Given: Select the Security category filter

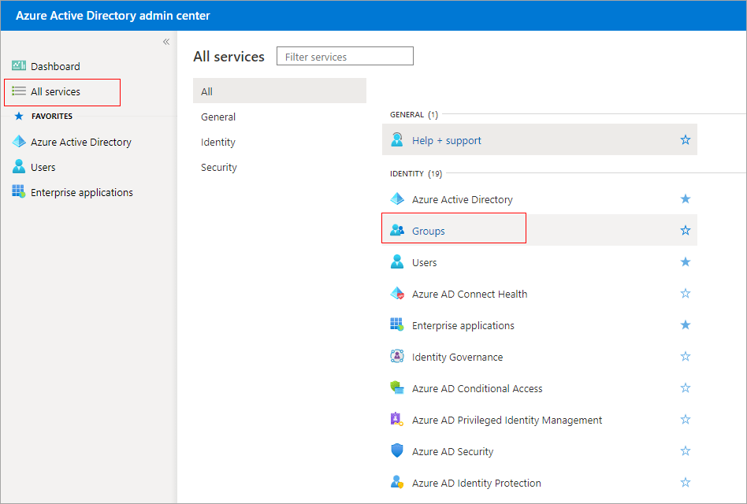Looking at the screenshot, I should (x=219, y=167).
